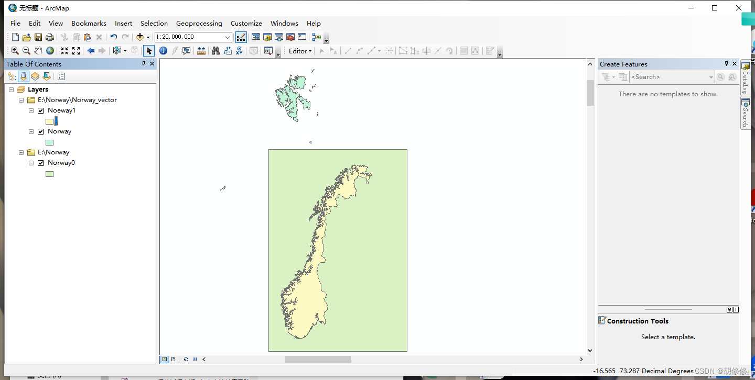
Task: Activate the Identify tool
Action: coord(163,51)
